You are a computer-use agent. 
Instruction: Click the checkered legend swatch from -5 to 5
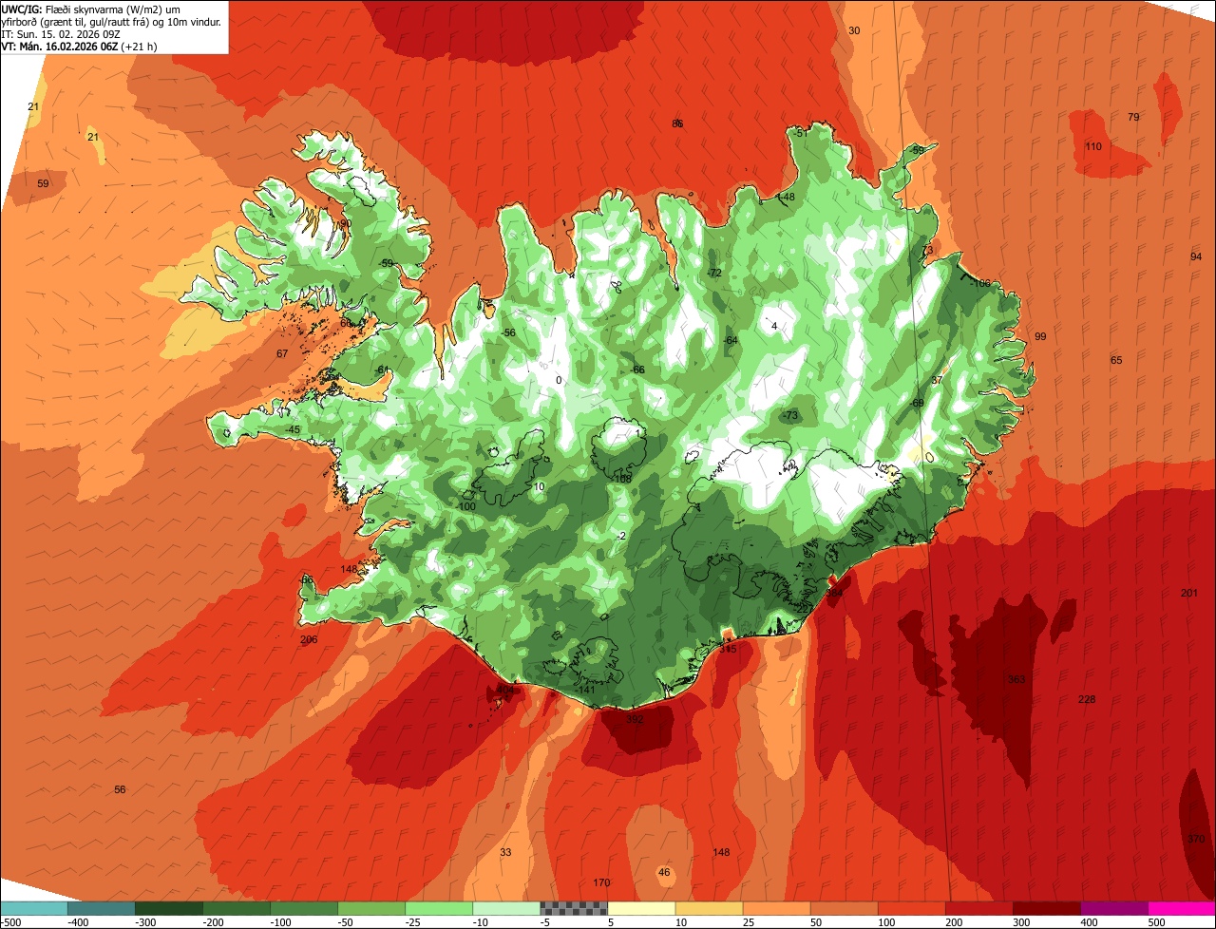tap(574, 908)
